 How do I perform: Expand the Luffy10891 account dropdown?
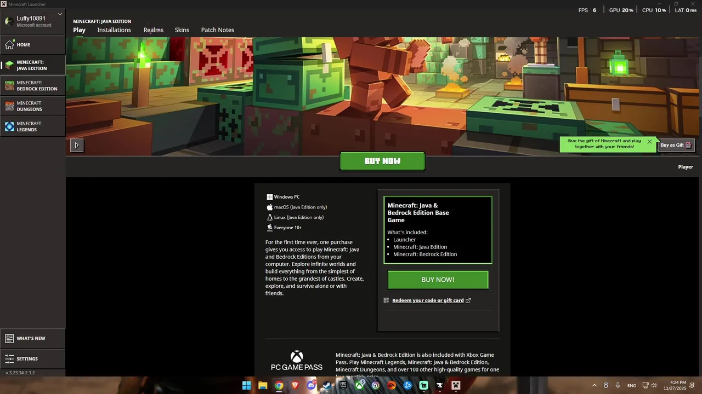tap(60, 14)
